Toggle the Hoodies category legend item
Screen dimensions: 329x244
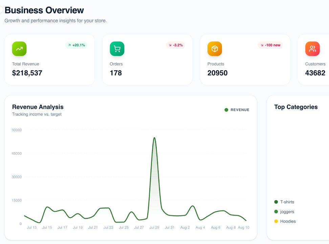pos(285,221)
